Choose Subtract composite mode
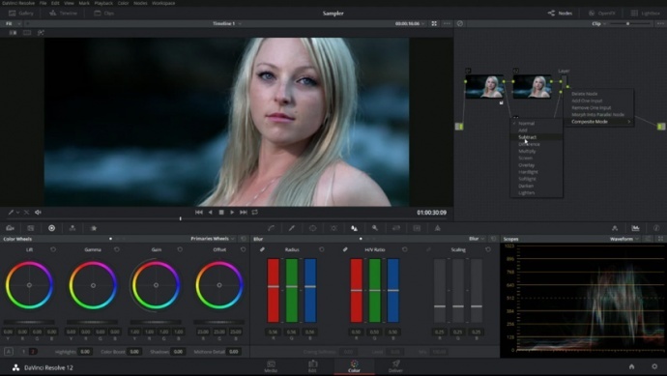The width and height of the screenshot is (667, 376). [x=536, y=137]
